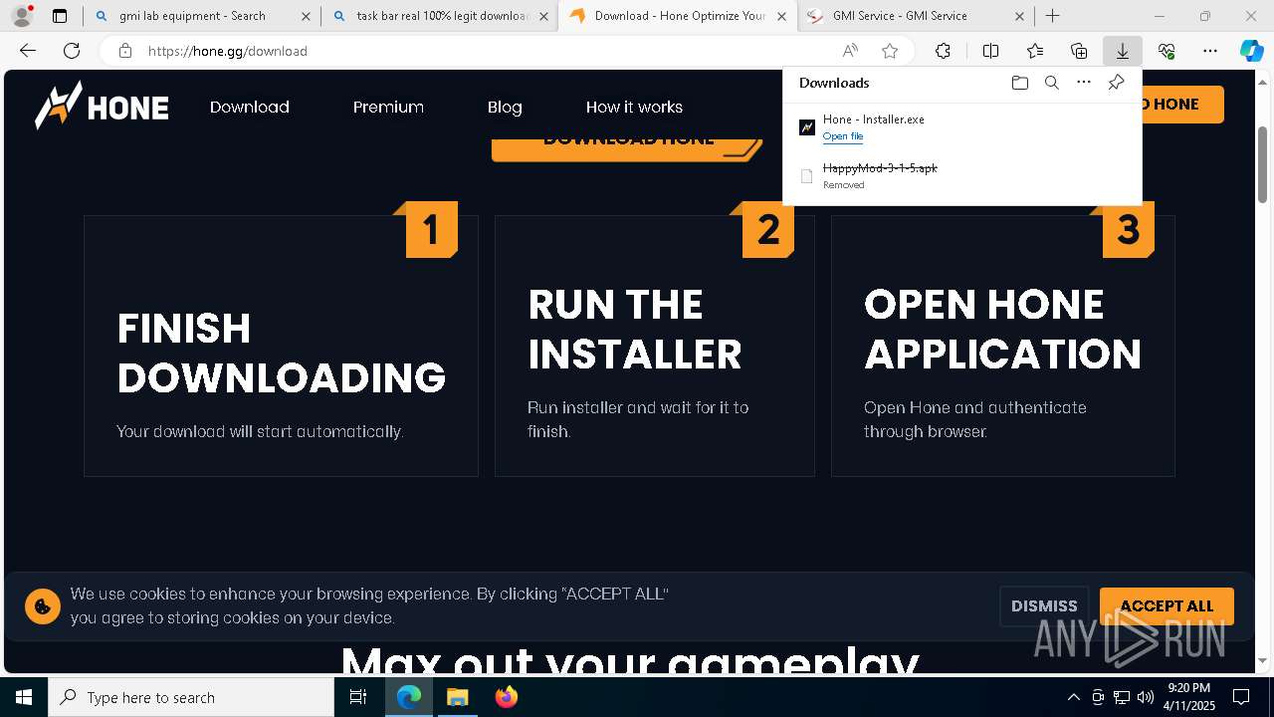Show hidden system tray icons
This screenshot has height=717, width=1274.
[1073, 697]
